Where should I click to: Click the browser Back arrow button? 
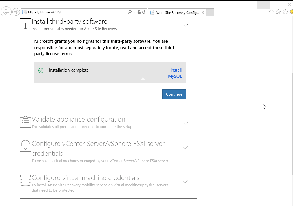[6, 12]
